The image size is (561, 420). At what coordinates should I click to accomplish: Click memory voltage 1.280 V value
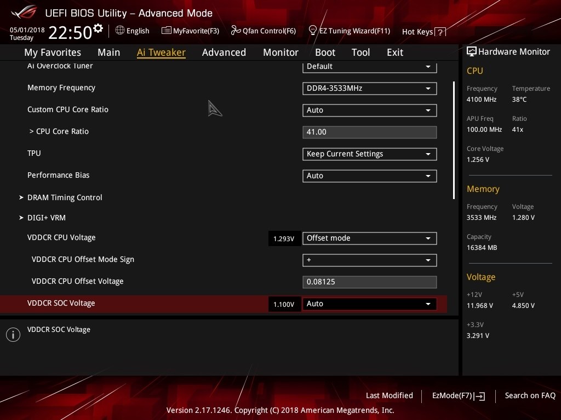coord(523,218)
